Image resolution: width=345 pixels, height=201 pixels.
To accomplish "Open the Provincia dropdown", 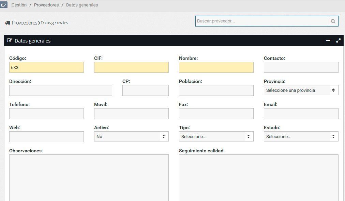I will [x=301, y=90].
